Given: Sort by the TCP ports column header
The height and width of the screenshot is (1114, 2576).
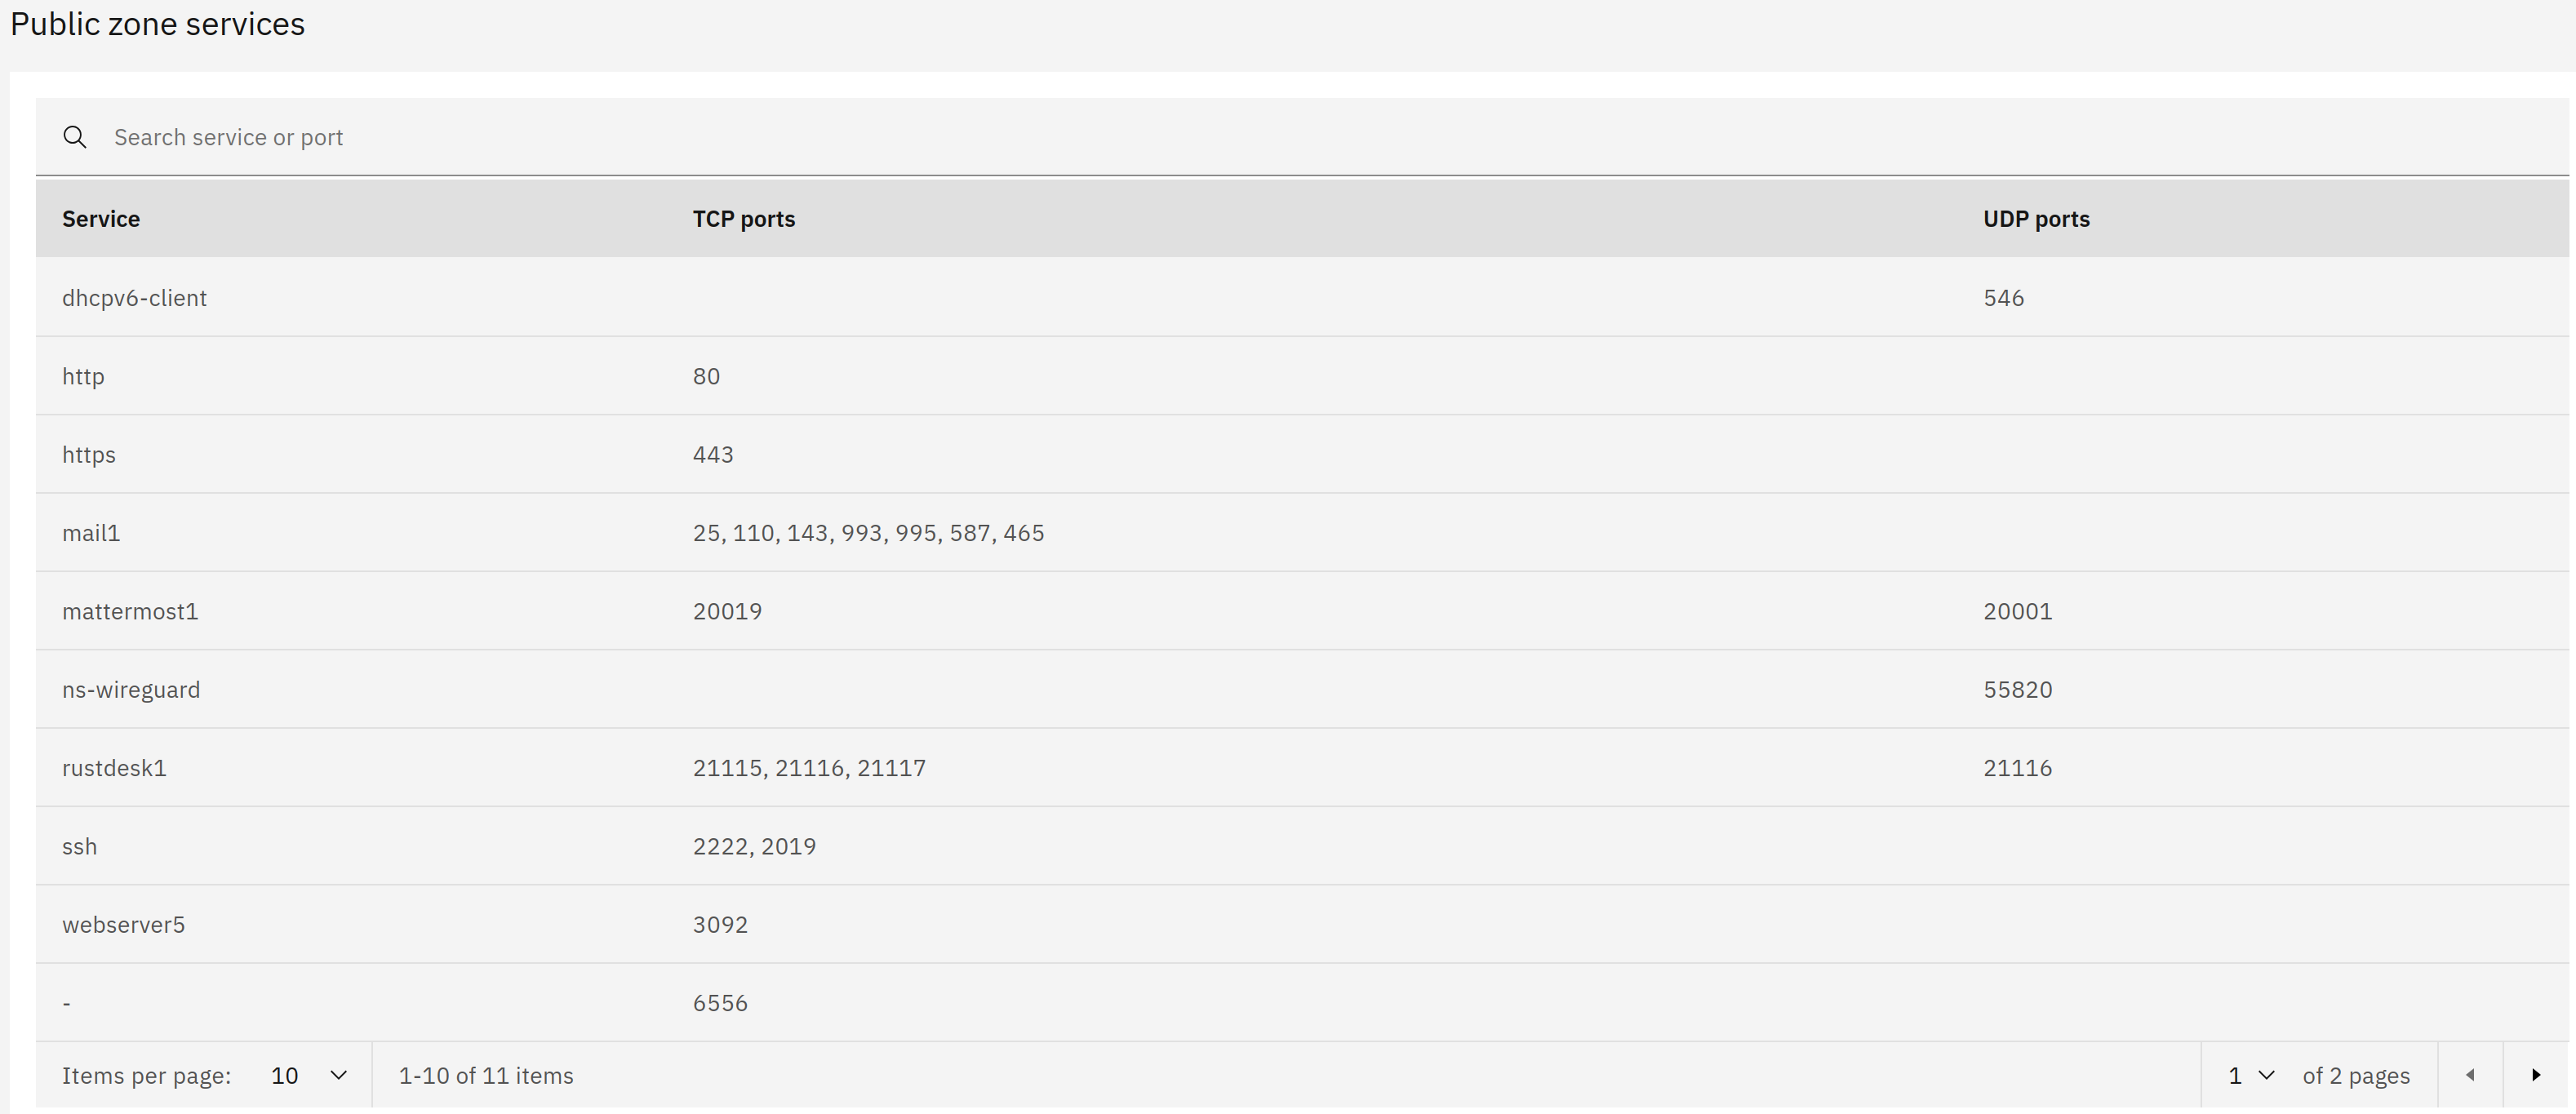Looking at the screenshot, I should click(x=744, y=219).
